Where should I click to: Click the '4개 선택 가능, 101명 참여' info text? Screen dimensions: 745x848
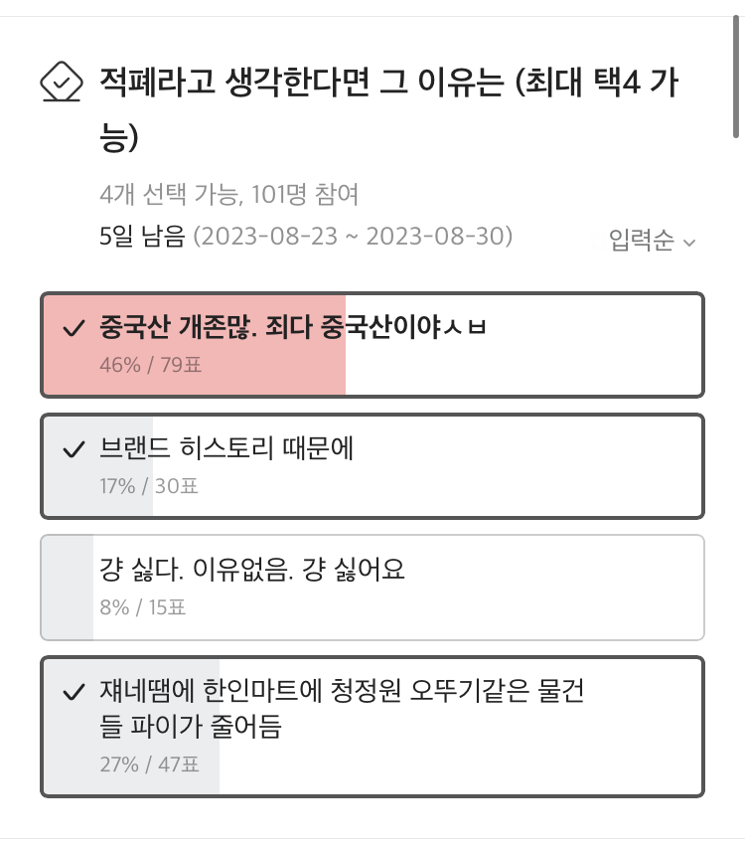229,194
